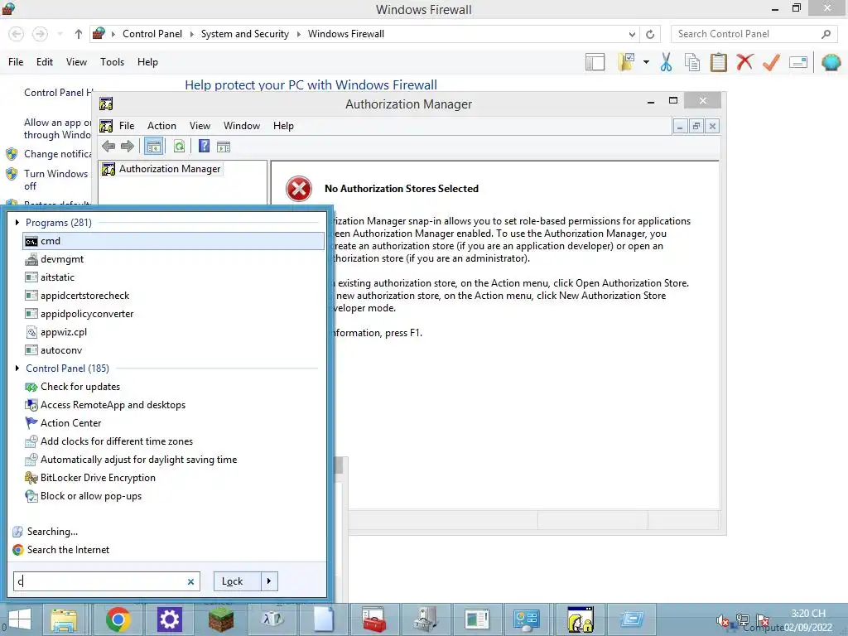The height and width of the screenshot is (636, 848).
Task: Click the Forward arrow in Authorization Manager's toolbar
Action: pos(128,146)
